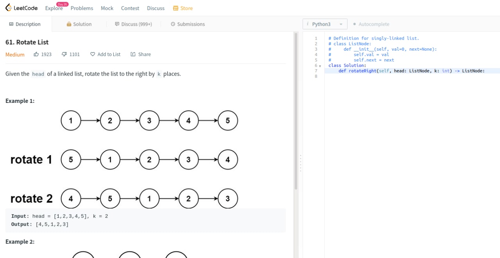This screenshot has height=258, width=500.
Task: Click the thumbs-down dislike icon
Action: pos(64,54)
